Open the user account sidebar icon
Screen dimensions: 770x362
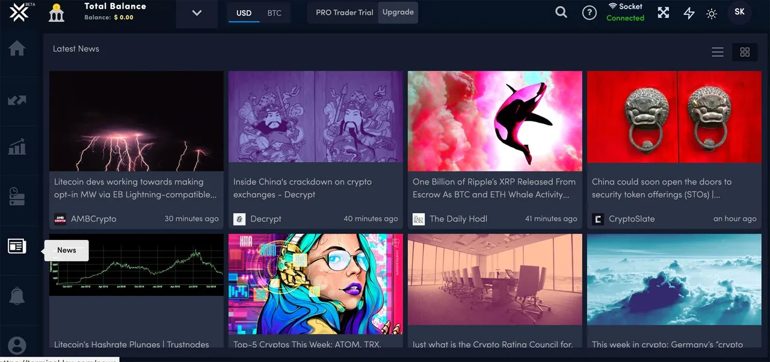tap(17, 346)
